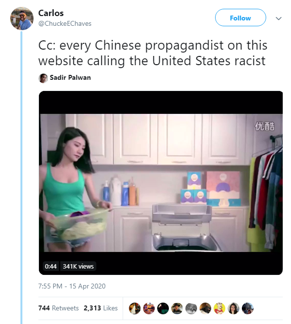Viewport: 291px width, 324px height.
Task: Open the @ChuckeEChaves handle link
Action: click(65, 23)
